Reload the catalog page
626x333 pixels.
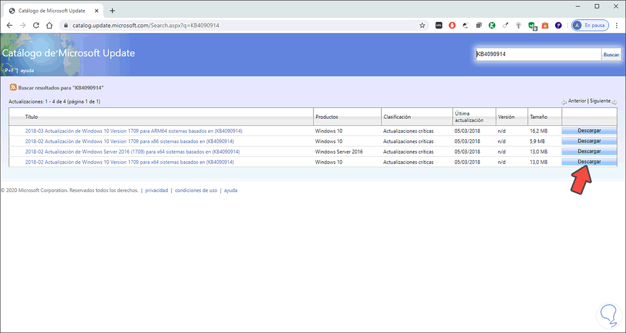[x=36, y=25]
